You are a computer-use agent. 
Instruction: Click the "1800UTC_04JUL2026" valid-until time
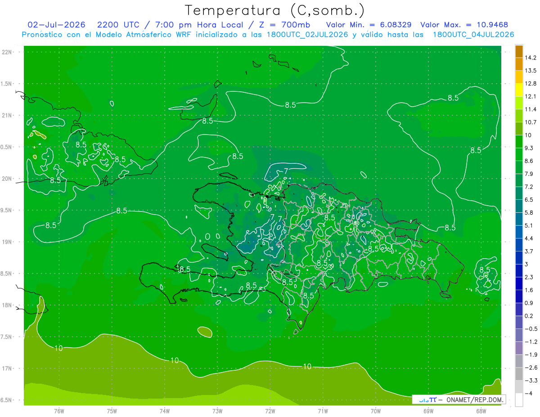click(473, 35)
